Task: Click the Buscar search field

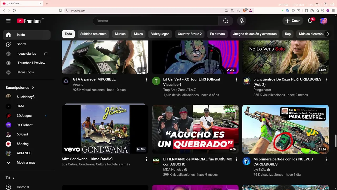Action: [x=155, y=21]
